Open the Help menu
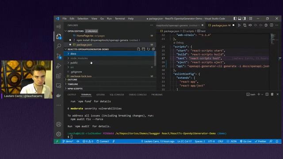The height and width of the screenshot is (159, 283). pos(131,19)
